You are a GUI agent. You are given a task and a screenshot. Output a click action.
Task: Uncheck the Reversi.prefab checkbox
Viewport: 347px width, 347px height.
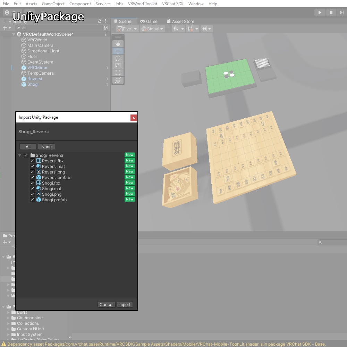[x=32, y=177]
